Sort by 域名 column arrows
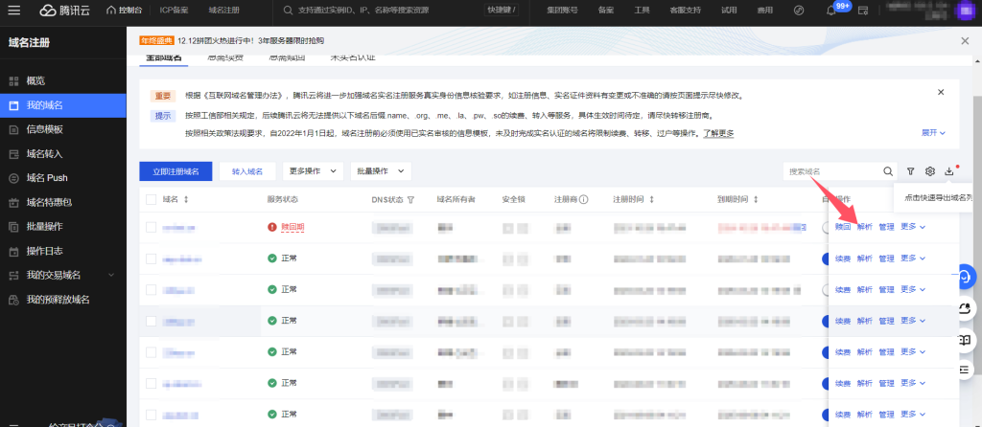 point(185,199)
